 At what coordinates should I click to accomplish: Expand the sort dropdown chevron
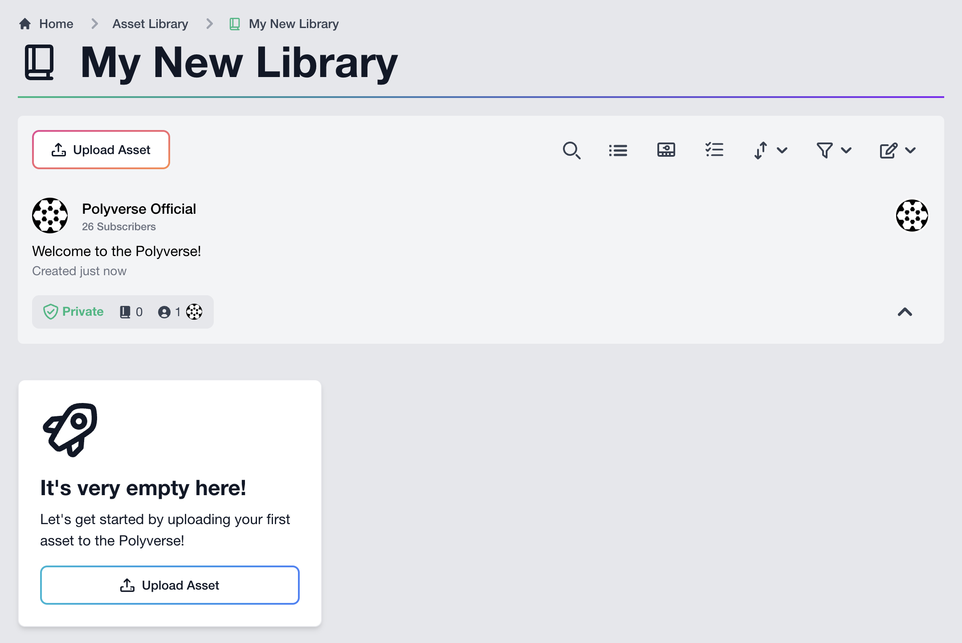click(x=783, y=151)
